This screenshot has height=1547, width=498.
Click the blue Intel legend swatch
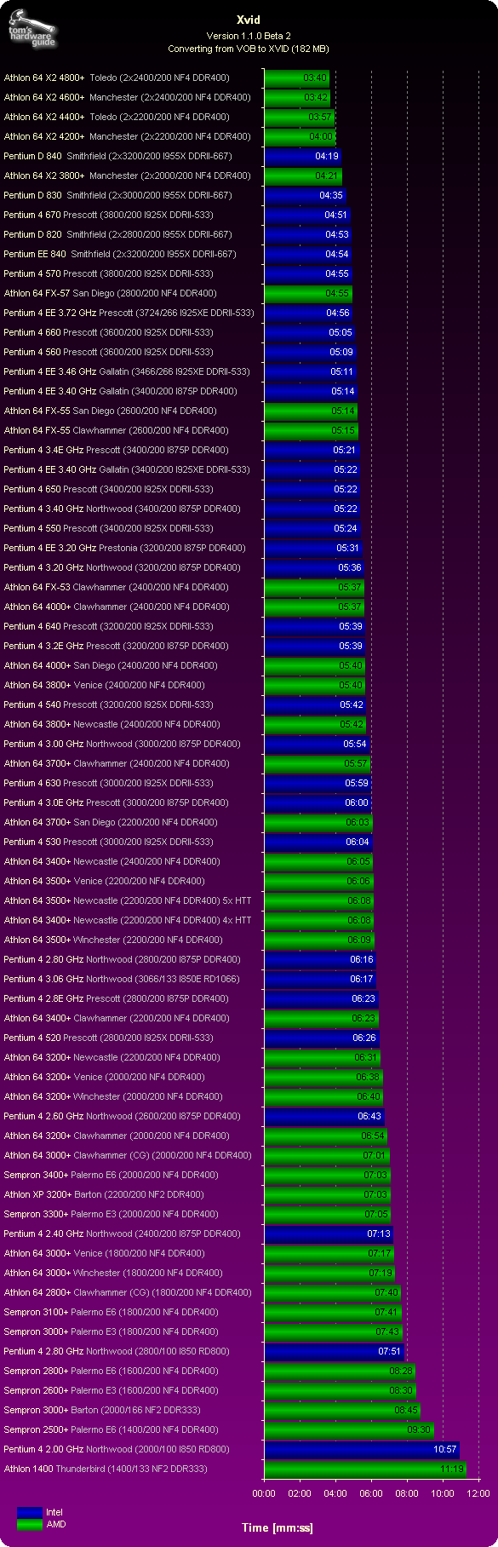coord(30,1512)
